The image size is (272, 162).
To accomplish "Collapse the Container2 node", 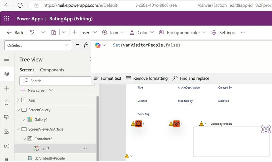I will (24, 139).
